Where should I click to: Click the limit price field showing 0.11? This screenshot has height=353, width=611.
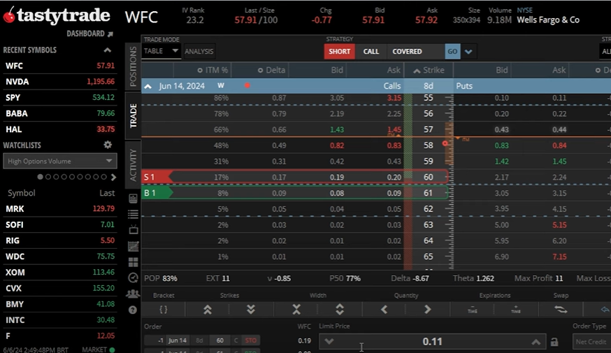[432, 342]
